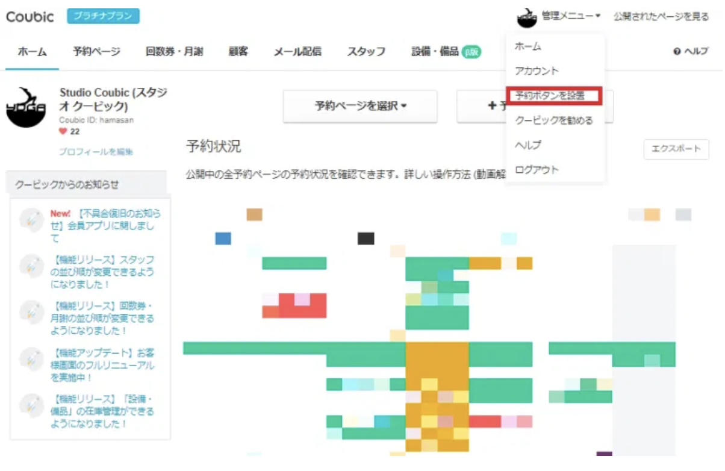Screen dimensions: 725x471
Task: Go to the 顧客 tab
Action: point(238,52)
